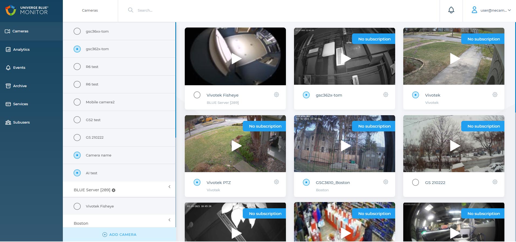Click the BLUE Server [289] card label
Image resolution: width=516 pixels, height=242 pixels.
coord(223,103)
